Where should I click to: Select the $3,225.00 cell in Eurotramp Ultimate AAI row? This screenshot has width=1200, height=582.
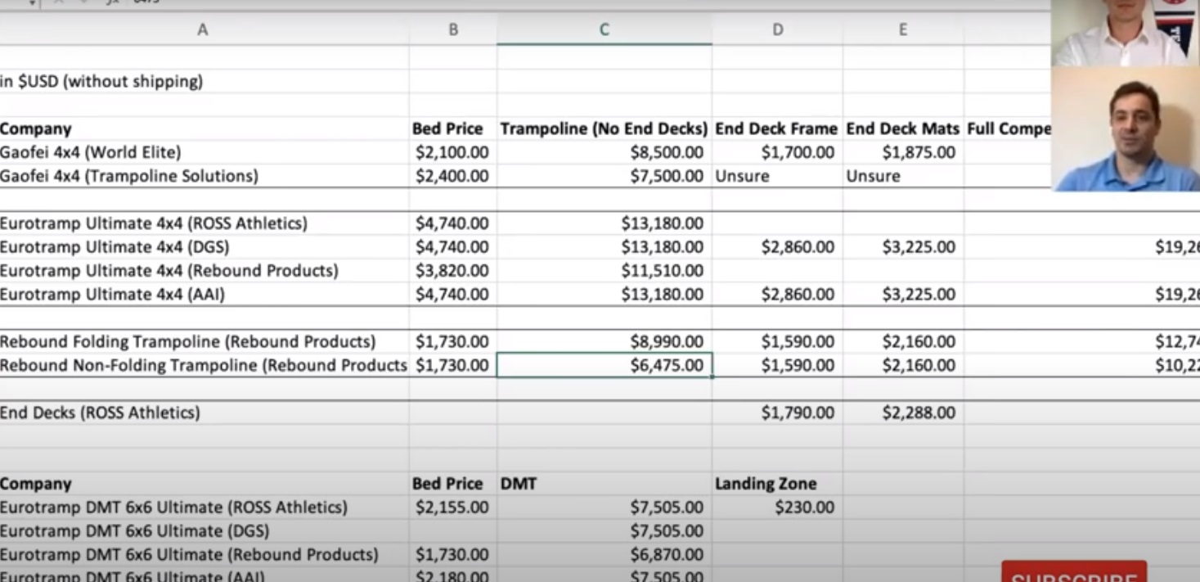pyautogui.click(x=903, y=294)
